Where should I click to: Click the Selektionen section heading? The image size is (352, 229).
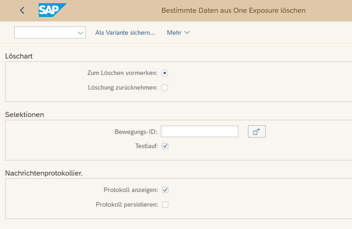click(24, 115)
